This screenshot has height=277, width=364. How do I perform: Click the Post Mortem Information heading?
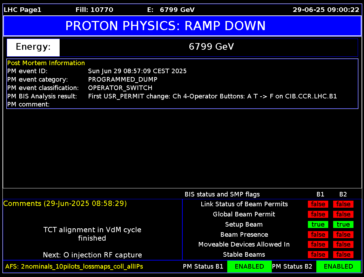pos(46,63)
